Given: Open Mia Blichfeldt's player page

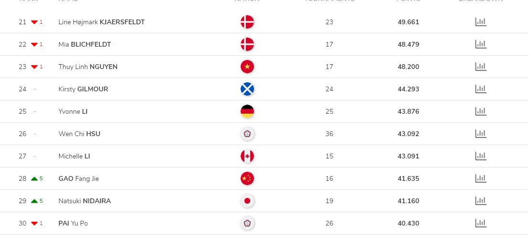Looking at the screenshot, I should pos(85,44).
